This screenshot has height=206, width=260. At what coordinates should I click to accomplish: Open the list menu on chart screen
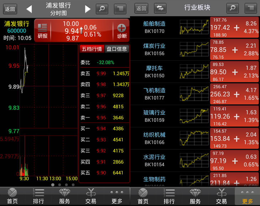pos(120,9)
